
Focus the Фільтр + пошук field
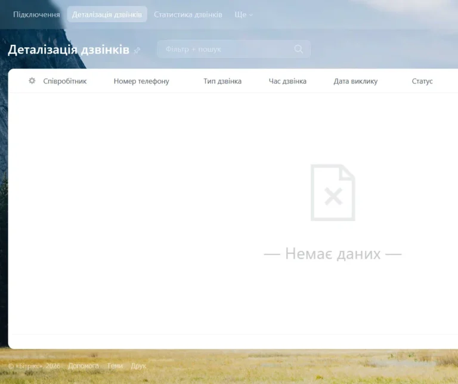point(234,49)
